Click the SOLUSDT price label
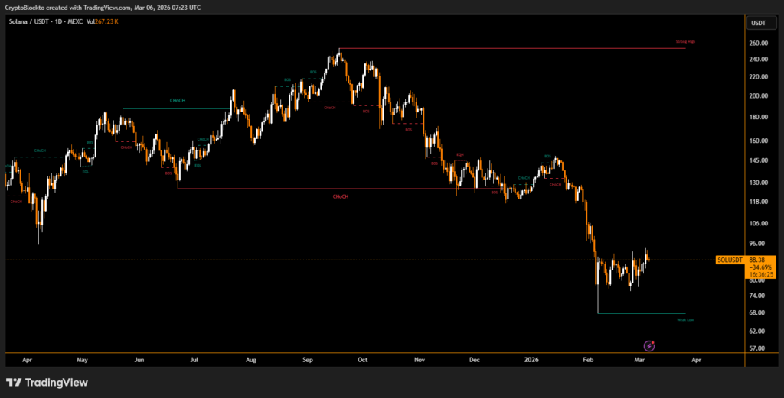Viewport: 784px width, 398px height. [x=731, y=260]
